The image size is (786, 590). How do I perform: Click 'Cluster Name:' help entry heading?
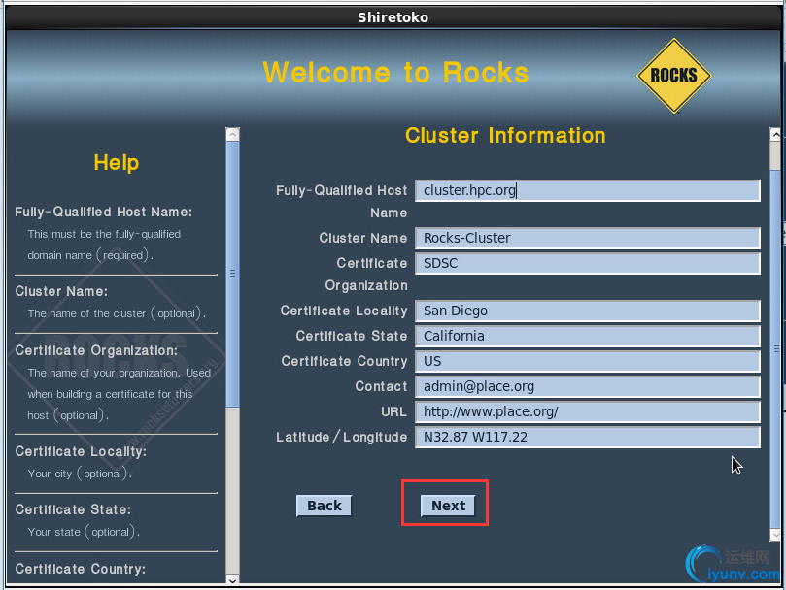pyautogui.click(x=61, y=291)
